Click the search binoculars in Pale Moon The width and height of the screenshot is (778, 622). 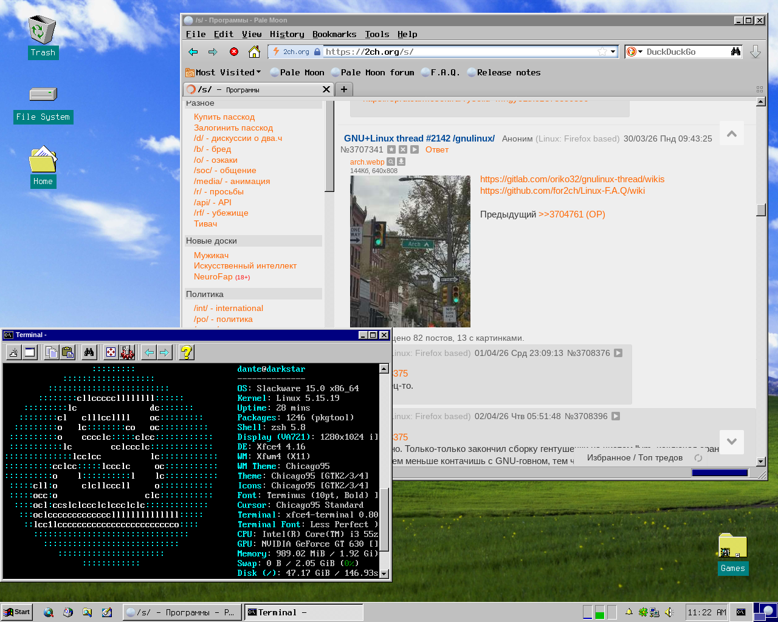(736, 52)
